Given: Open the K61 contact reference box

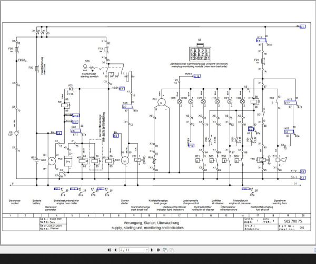Looking at the screenshot, I should tap(75, 131).
